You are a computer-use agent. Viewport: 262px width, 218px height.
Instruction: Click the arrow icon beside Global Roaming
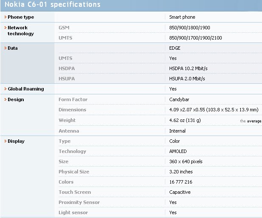6,89
